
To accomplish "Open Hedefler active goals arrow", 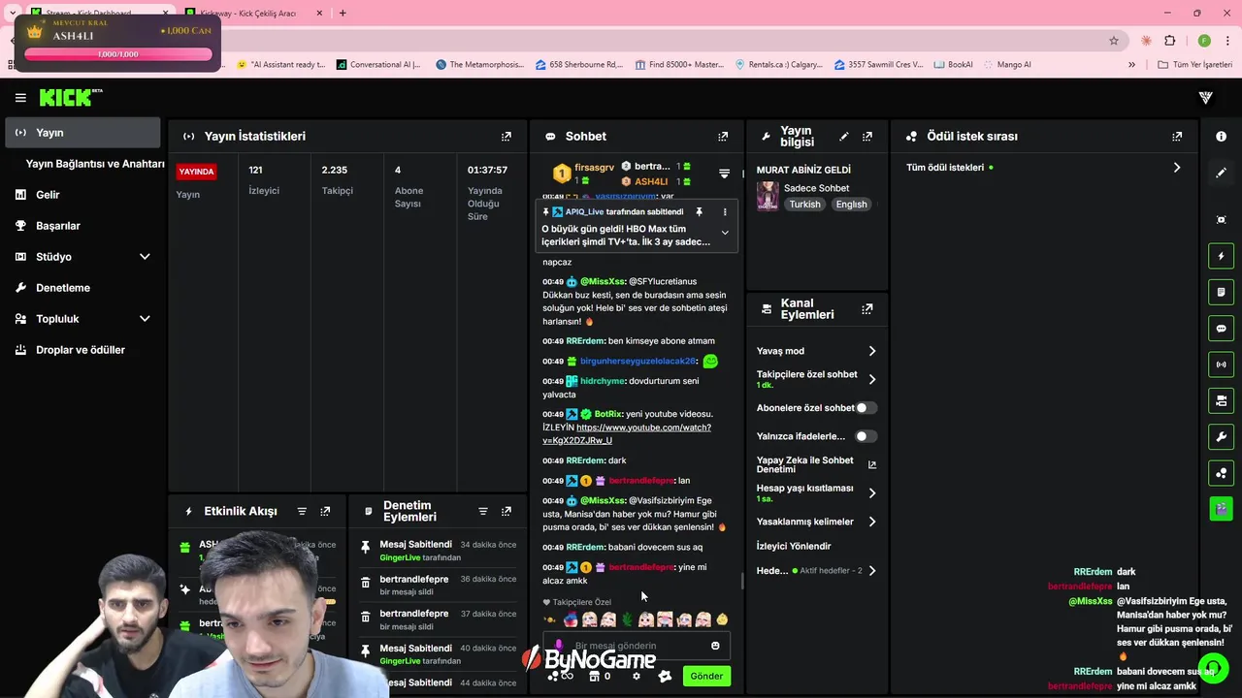I will click(871, 570).
